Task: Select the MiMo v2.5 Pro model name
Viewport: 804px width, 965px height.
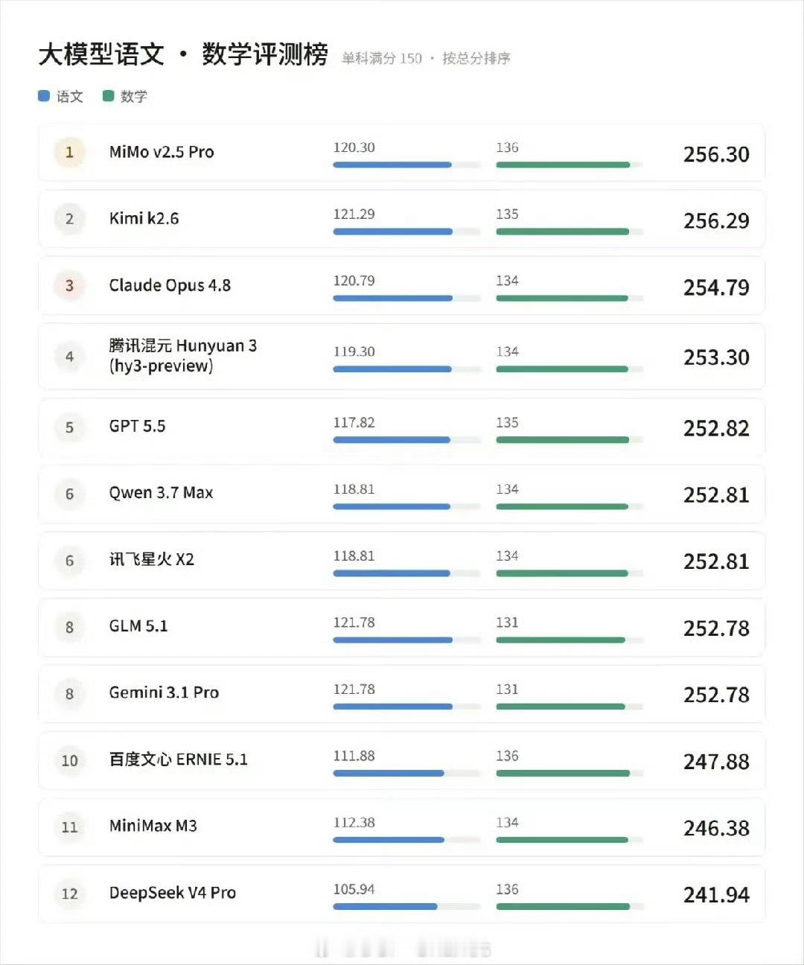Action: [x=162, y=152]
